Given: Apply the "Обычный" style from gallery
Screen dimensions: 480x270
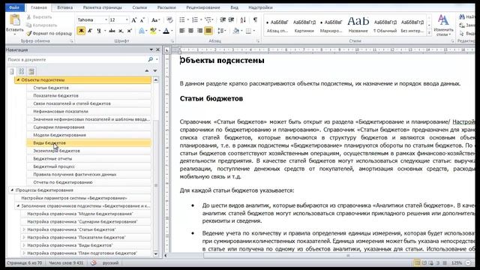Looking at the screenshot, I should [385, 25].
